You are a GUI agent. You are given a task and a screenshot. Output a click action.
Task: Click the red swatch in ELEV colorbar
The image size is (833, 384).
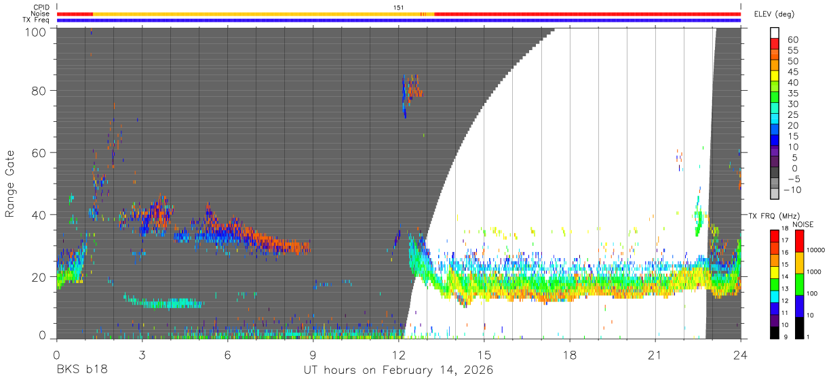[775, 44]
